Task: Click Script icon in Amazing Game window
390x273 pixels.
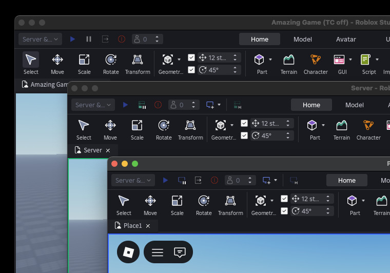Action: coord(366,60)
